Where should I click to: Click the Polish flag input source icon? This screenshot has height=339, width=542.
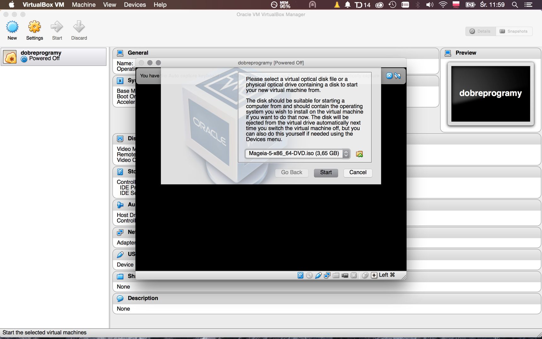coord(456,5)
